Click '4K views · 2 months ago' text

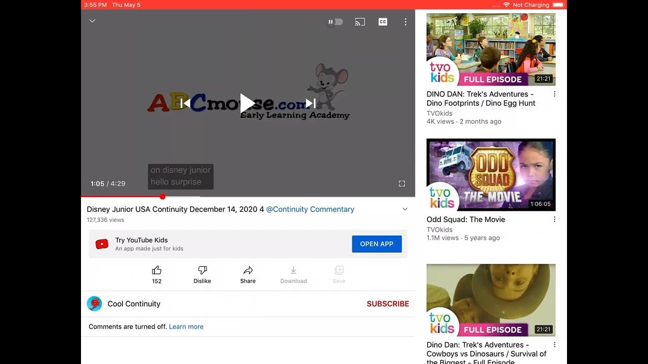[x=464, y=121]
